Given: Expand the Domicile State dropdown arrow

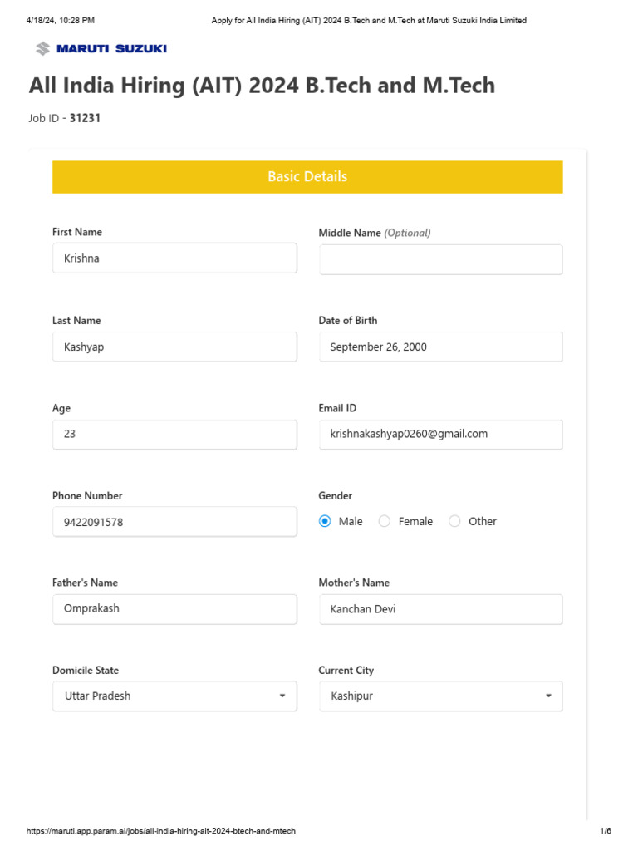Looking at the screenshot, I should point(282,696).
